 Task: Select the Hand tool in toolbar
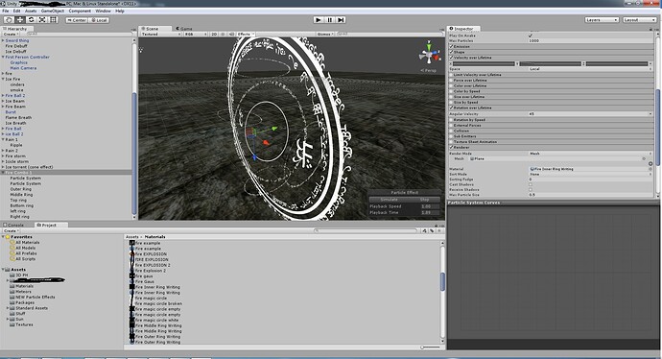pyautogui.click(x=9, y=20)
